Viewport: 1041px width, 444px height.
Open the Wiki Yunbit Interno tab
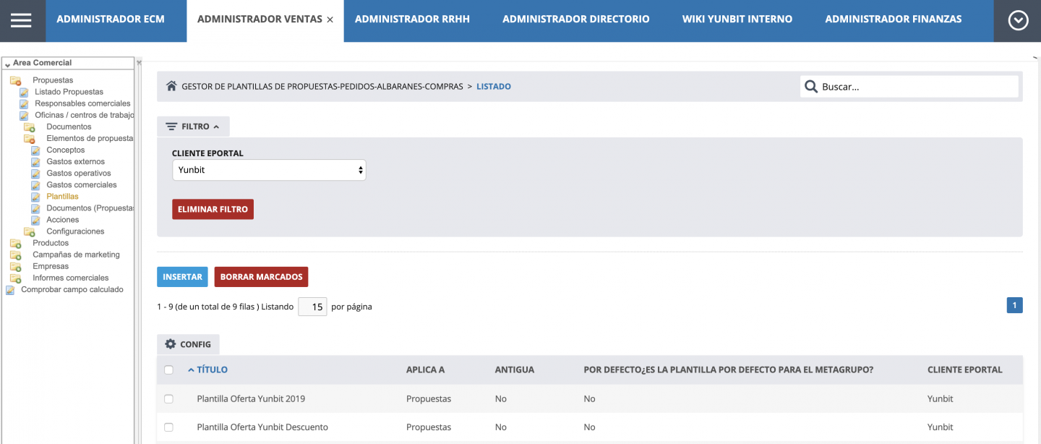click(737, 19)
